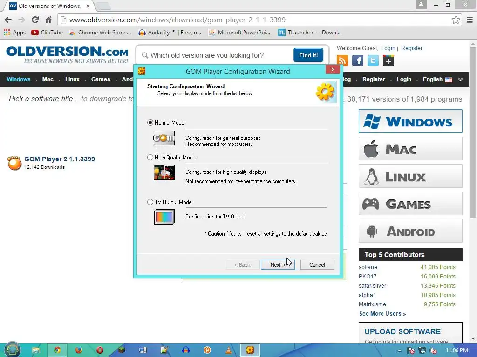The image size is (477, 357).
Task: Open the Linux nav menu item
Action: point(72,79)
